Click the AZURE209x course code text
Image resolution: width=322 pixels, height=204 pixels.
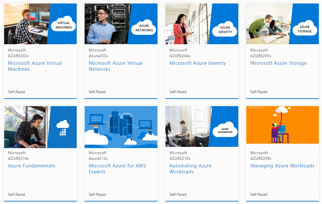point(261,159)
